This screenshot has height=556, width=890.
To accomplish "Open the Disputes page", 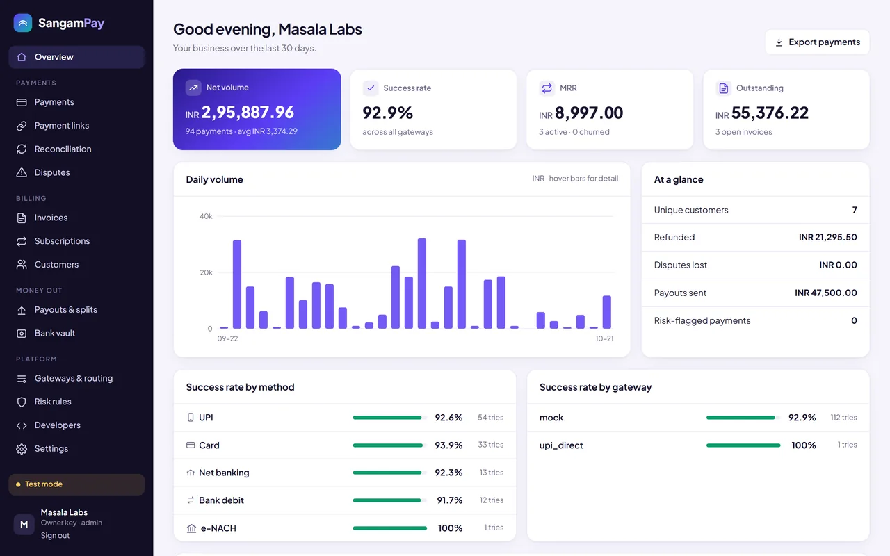I will [76, 172].
